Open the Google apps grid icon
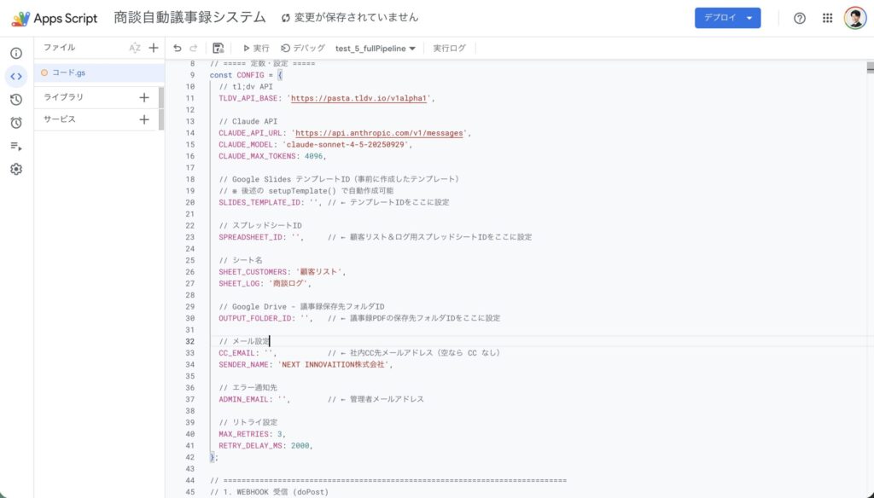The height and width of the screenshot is (498, 874). point(827,18)
